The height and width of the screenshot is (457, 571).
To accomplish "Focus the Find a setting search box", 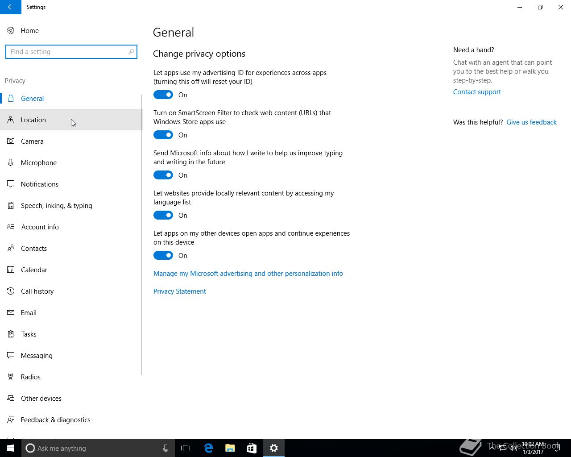I will point(71,52).
